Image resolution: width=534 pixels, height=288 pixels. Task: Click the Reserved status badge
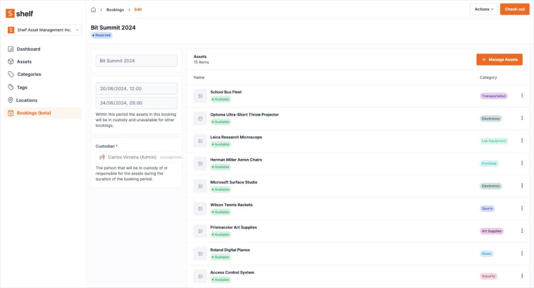[101, 35]
